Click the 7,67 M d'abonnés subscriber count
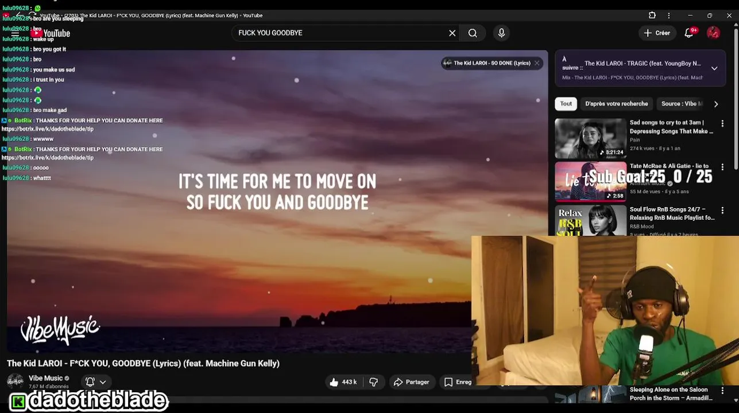The height and width of the screenshot is (413, 739). pyautogui.click(x=49, y=387)
